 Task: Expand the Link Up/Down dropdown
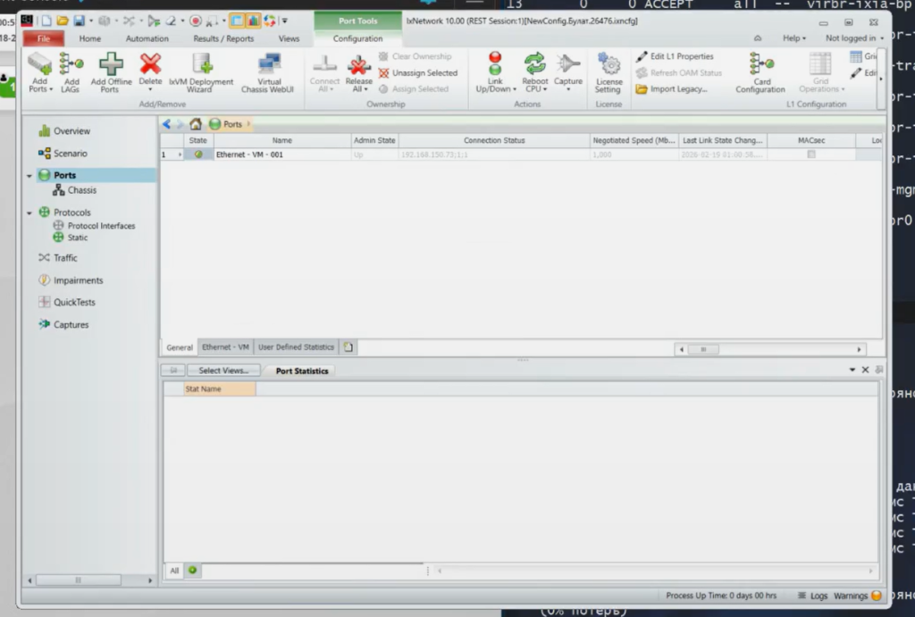pyautogui.click(x=495, y=89)
